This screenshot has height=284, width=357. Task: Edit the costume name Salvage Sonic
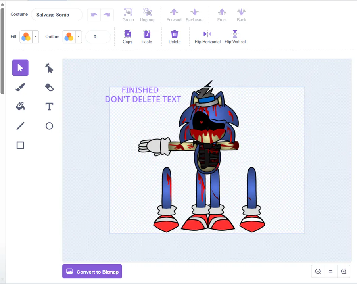pyautogui.click(x=57, y=15)
